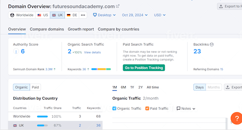This screenshot has height=130, width=242.
Task: Choose the UK flag database
Action: [57, 15]
